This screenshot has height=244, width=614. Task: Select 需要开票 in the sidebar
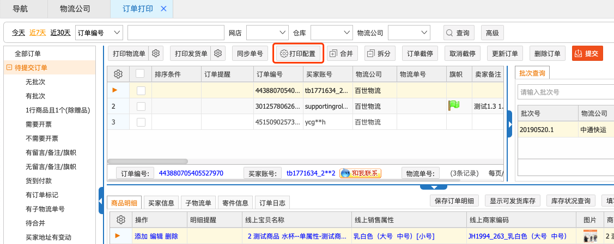click(x=38, y=124)
